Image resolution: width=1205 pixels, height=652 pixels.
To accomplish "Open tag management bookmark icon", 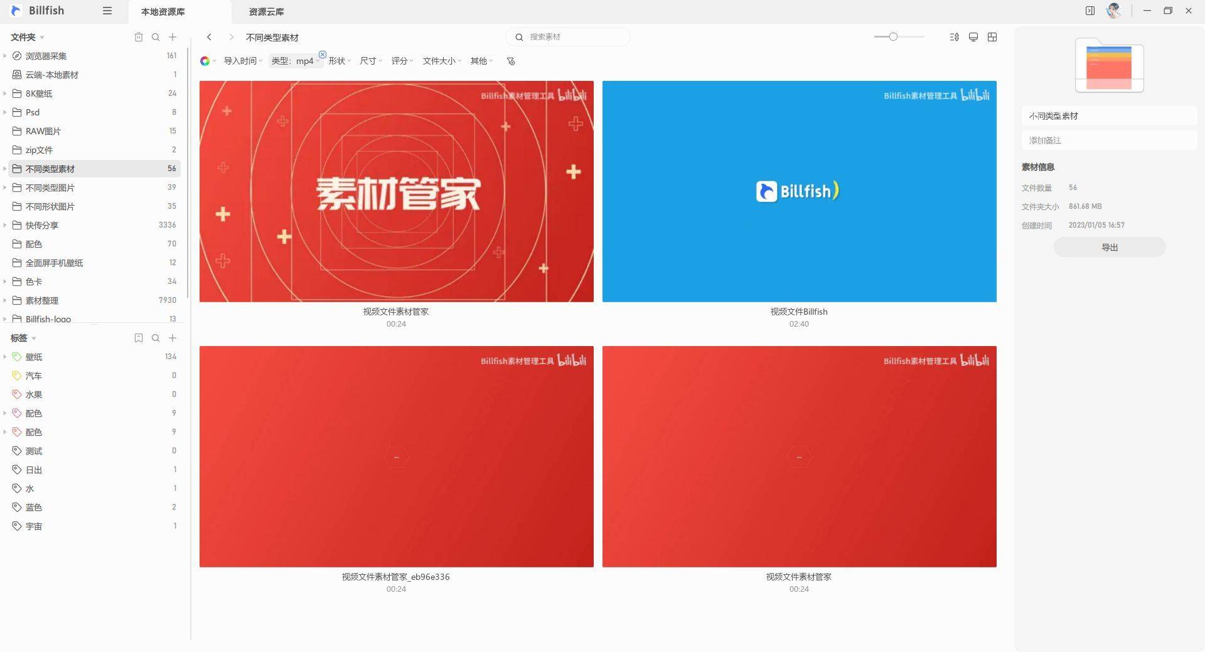I will (139, 338).
